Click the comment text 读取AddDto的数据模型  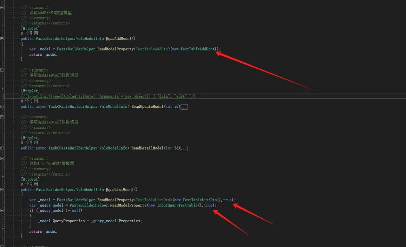coord(51,13)
